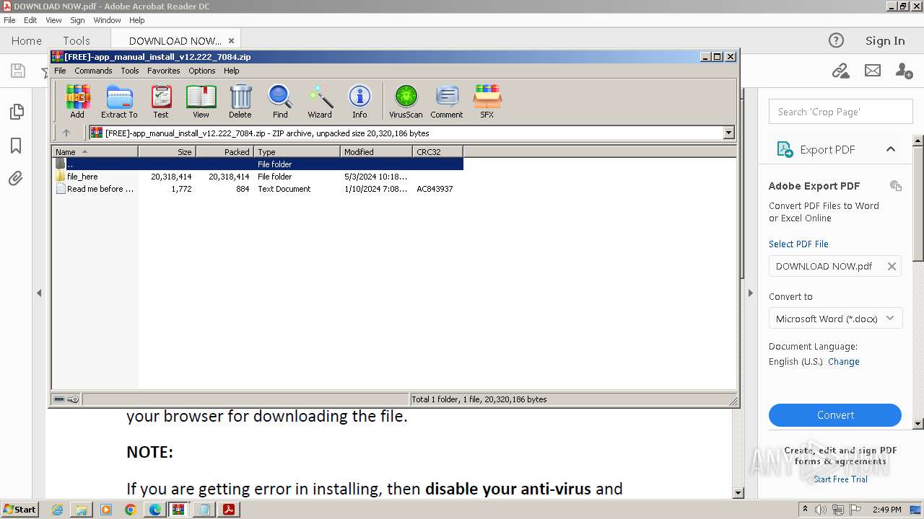
Task: Open WinRAR Commands menu
Action: click(93, 71)
